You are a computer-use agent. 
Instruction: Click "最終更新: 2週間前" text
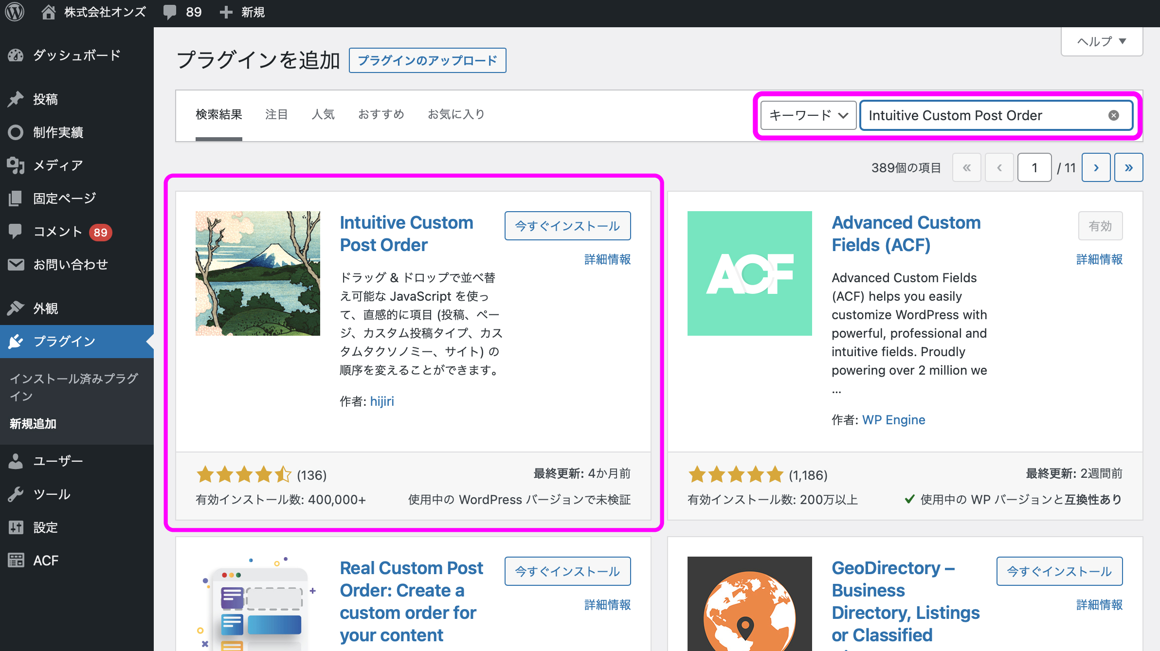tap(1074, 473)
